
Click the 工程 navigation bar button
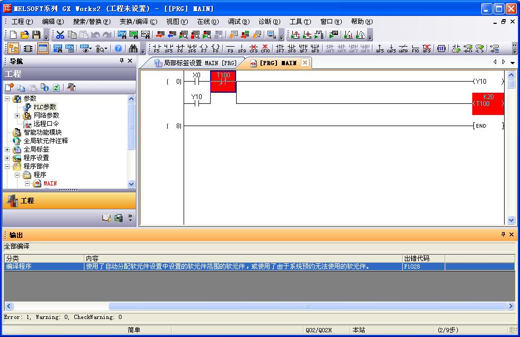[69, 201]
